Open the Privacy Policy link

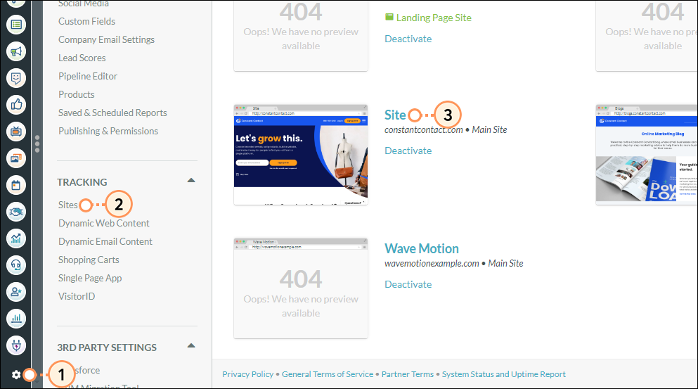(248, 374)
